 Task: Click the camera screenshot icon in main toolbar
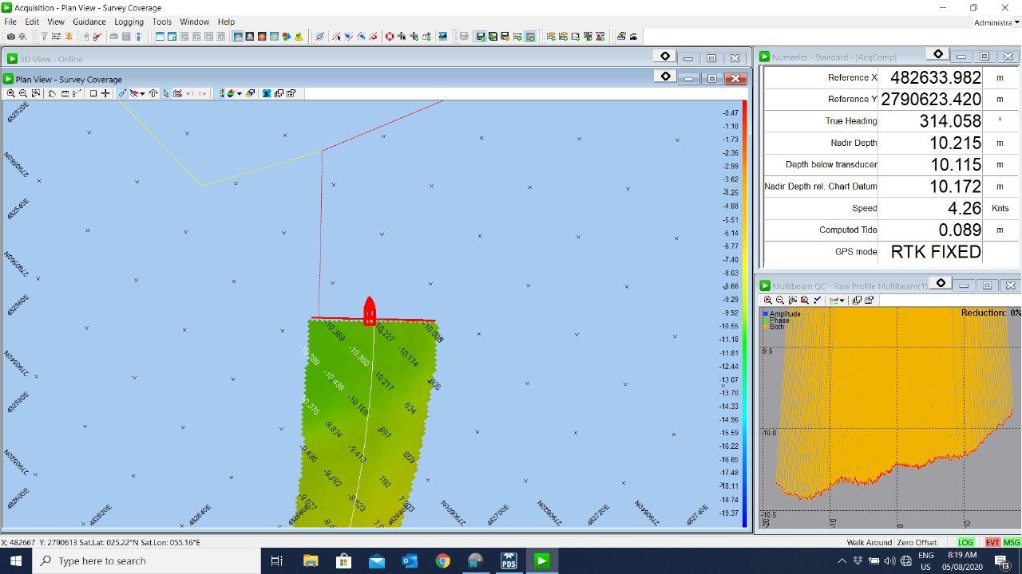10,37
